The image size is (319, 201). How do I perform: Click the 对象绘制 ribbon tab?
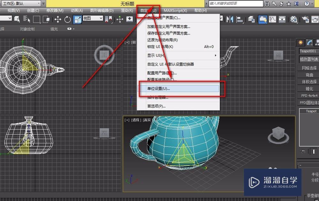coord(27,29)
